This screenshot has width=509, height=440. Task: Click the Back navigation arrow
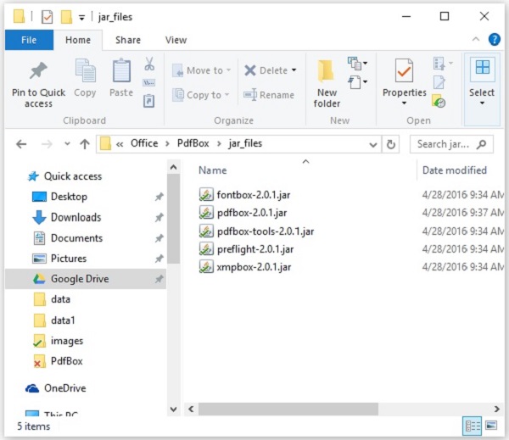pos(21,144)
